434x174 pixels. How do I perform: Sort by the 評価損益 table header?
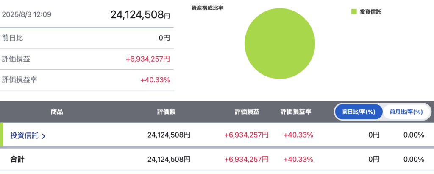(x=247, y=112)
